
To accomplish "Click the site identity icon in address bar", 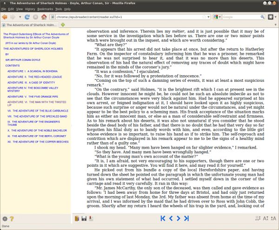I will (53, 17).
